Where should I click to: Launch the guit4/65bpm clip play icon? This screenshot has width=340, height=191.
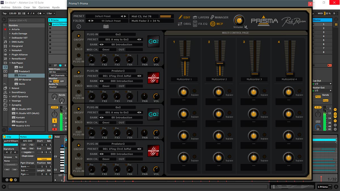[50, 24]
